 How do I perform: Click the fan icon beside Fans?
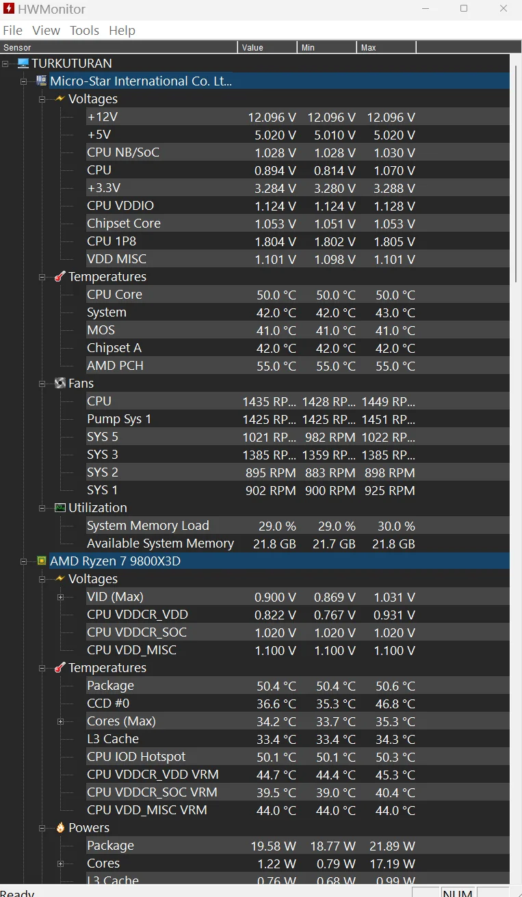(60, 384)
